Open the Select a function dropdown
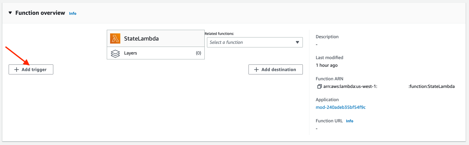The image size is (469, 145). 255,42
